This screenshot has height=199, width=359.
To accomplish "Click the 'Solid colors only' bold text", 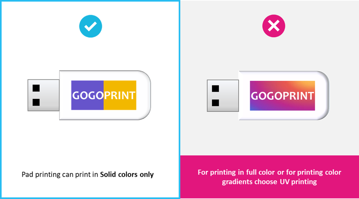I will tap(127, 174).
